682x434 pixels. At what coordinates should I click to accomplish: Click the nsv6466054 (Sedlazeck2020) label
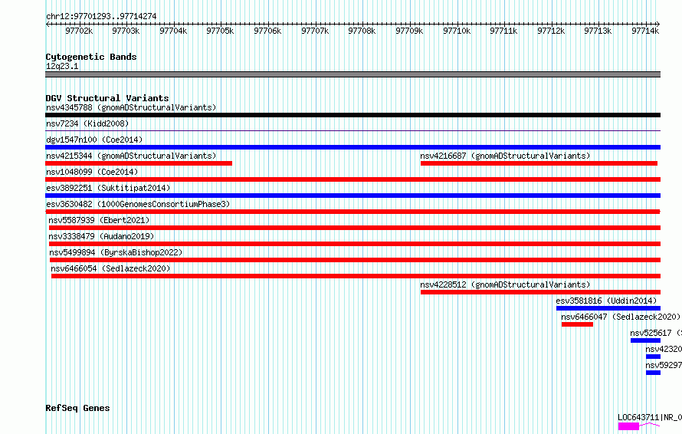coord(110,268)
